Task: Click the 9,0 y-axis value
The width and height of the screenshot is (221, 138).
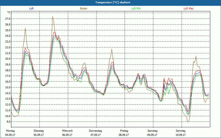Action: click(x=8, y=122)
